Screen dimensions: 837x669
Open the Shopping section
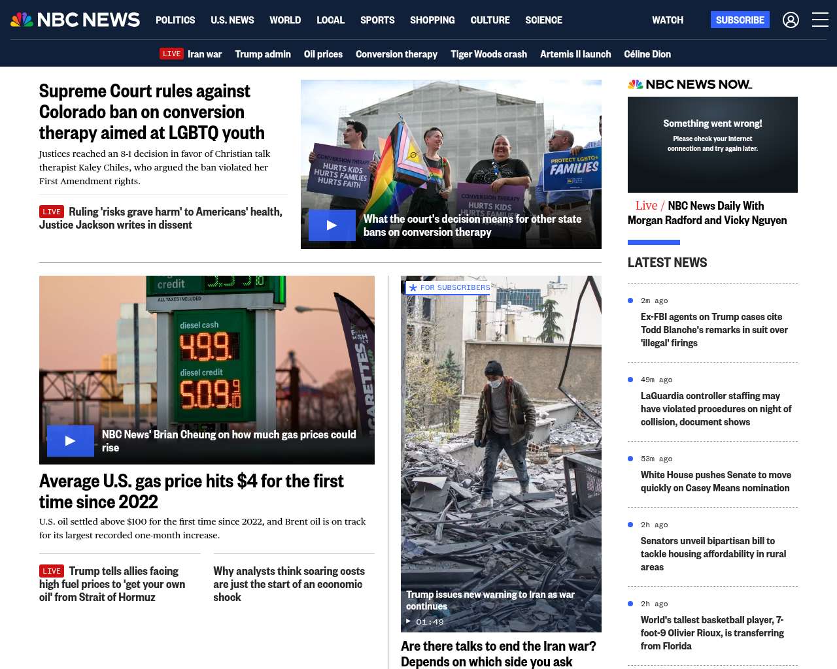(x=432, y=20)
